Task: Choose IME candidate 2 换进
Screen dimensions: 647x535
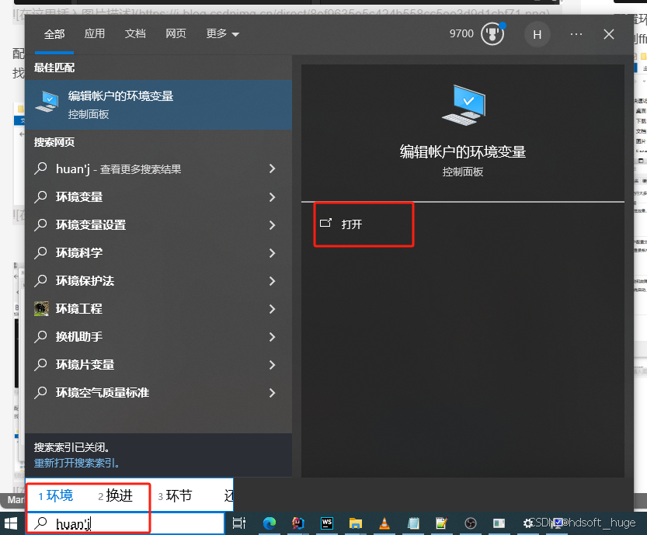Action: pyautogui.click(x=116, y=495)
